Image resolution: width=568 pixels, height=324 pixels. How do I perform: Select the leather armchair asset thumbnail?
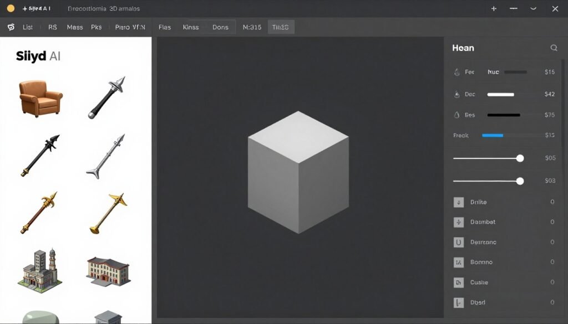[x=41, y=99]
